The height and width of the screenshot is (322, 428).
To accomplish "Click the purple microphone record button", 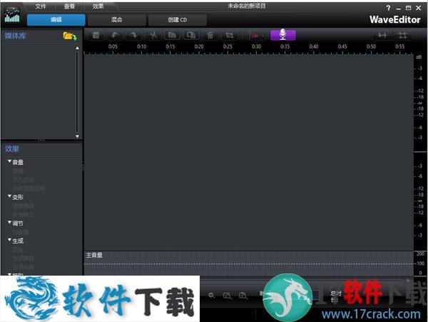I will click(283, 35).
